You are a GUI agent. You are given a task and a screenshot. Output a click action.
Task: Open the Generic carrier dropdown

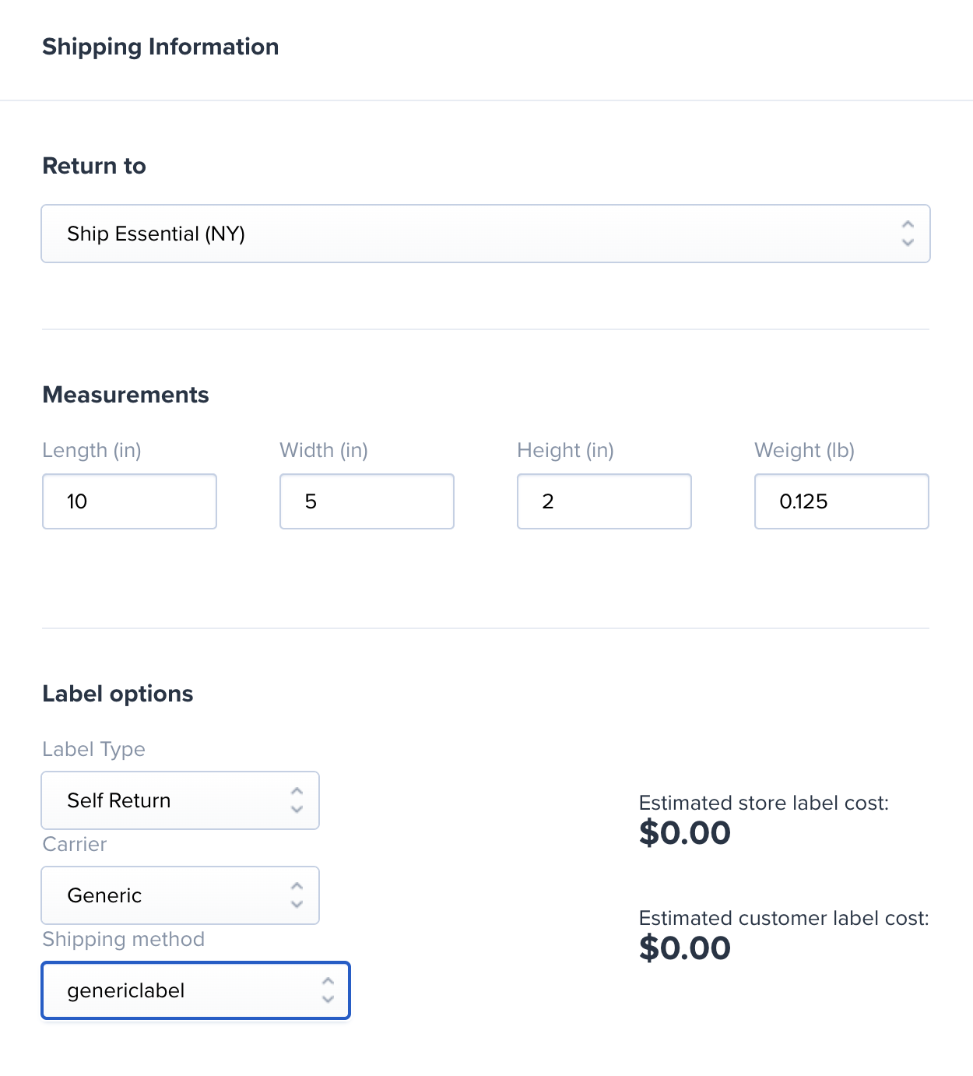[x=180, y=895]
